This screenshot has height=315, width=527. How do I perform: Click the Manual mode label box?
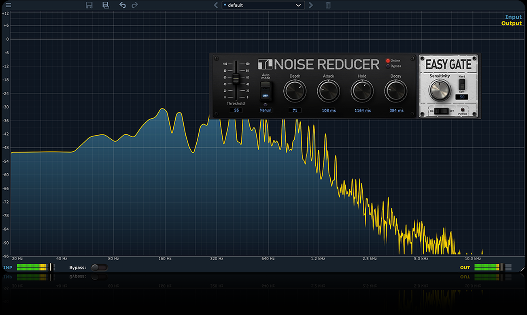tap(266, 110)
